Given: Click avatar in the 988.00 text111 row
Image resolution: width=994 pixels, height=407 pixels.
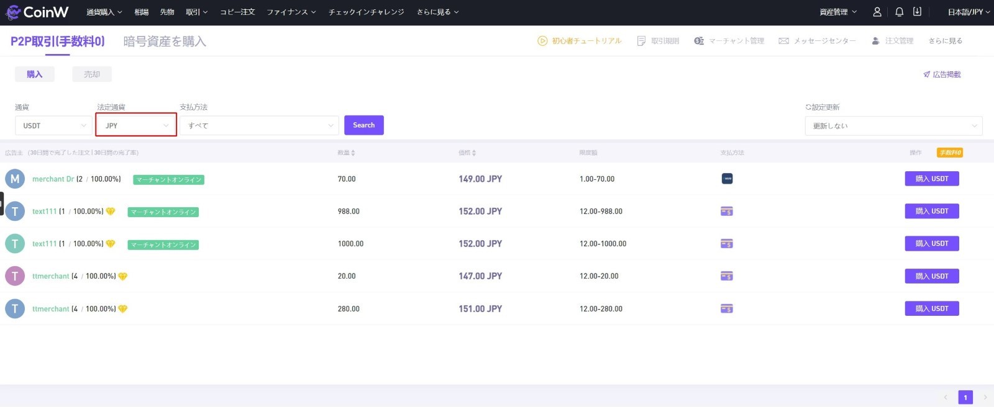Looking at the screenshot, I should click(x=15, y=211).
